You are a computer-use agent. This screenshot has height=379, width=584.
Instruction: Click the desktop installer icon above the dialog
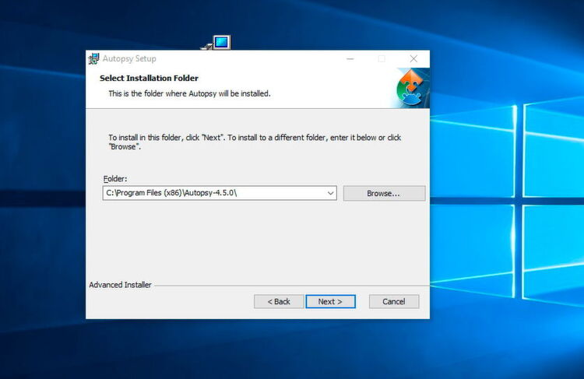pyautogui.click(x=216, y=43)
